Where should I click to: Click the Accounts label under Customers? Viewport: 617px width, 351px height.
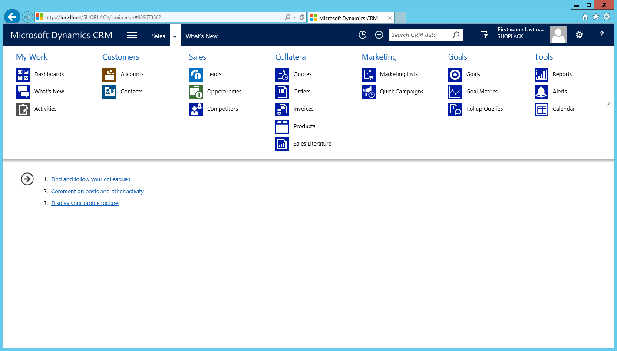click(132, 74)
